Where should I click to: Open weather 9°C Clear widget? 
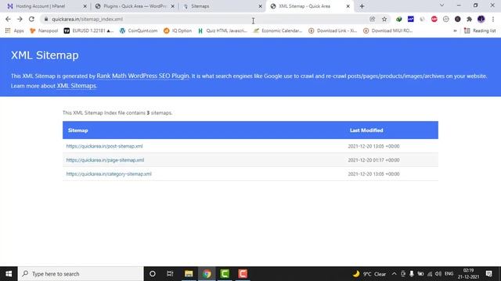point(369,274)
